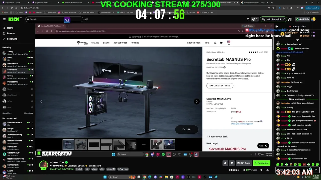Open zaayy's channel in Following list
Image resolution: width=321 pixels, height=180 pixels.
(x=18, y=53)
